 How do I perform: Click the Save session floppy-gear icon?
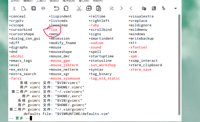tap(154, 8)
